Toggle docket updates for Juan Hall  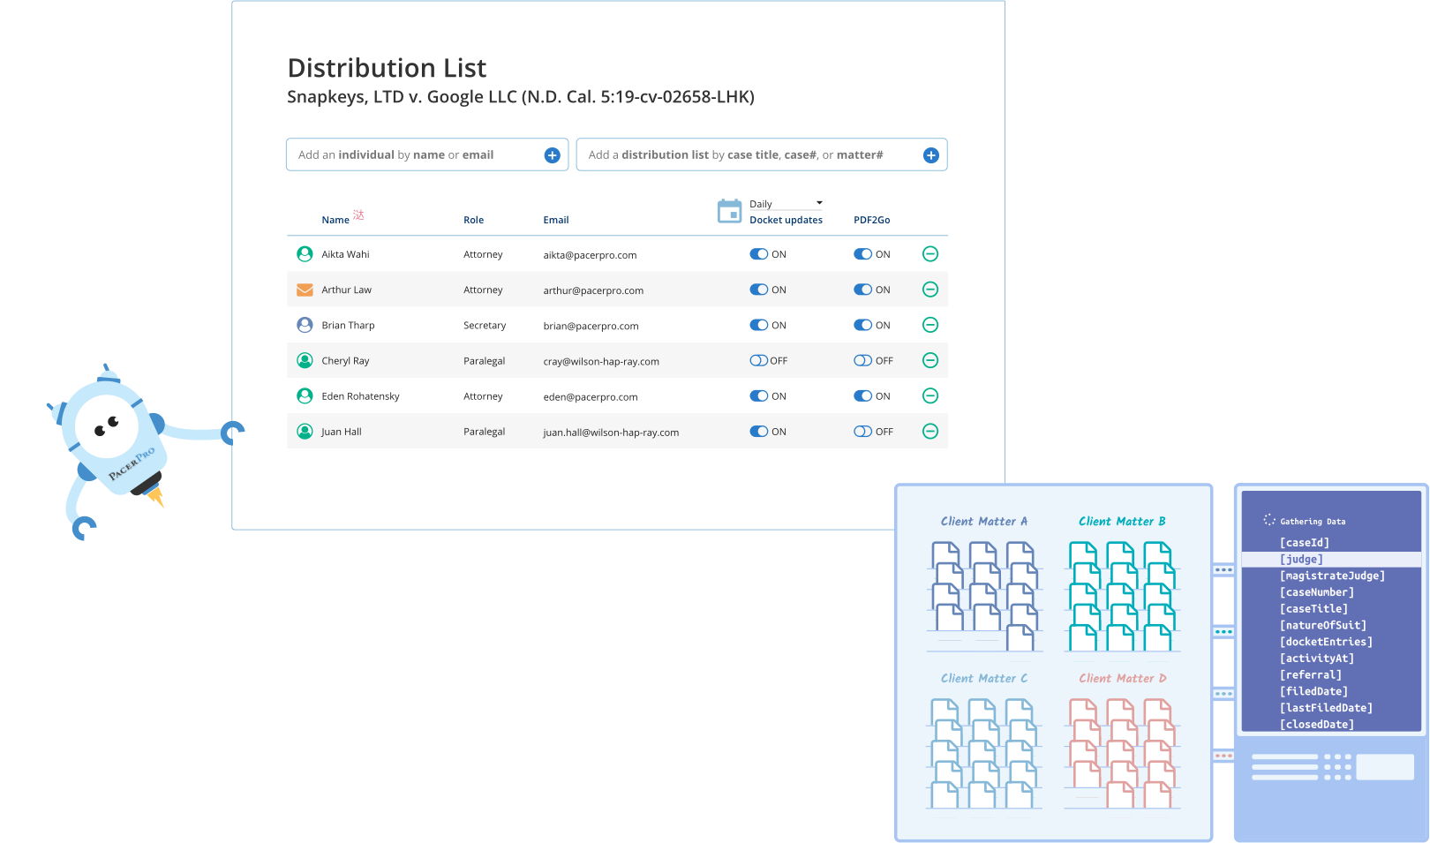[x=759, y=432]
